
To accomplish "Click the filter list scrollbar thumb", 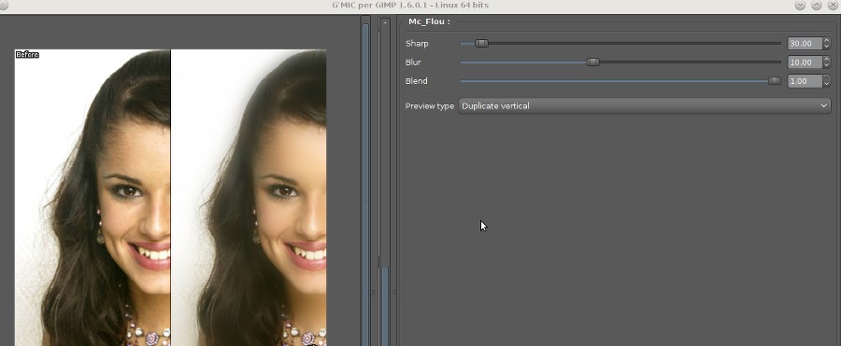I will click(385, 305).
